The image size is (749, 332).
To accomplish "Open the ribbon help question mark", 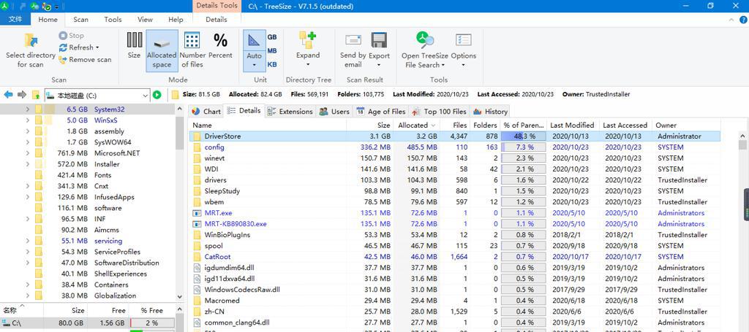I will coord(743,20).
